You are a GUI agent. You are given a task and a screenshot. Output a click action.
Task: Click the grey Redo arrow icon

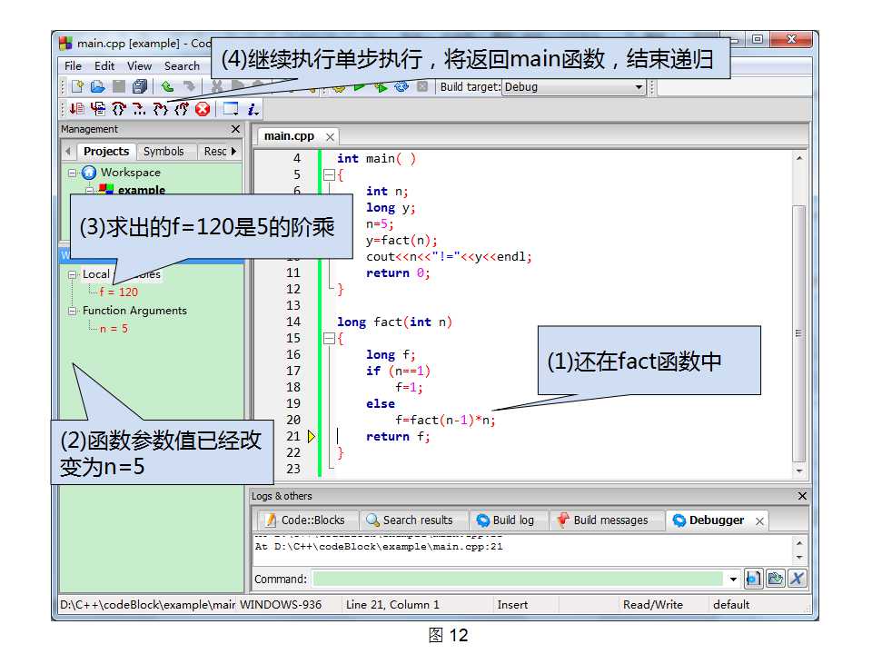point(189,87)
